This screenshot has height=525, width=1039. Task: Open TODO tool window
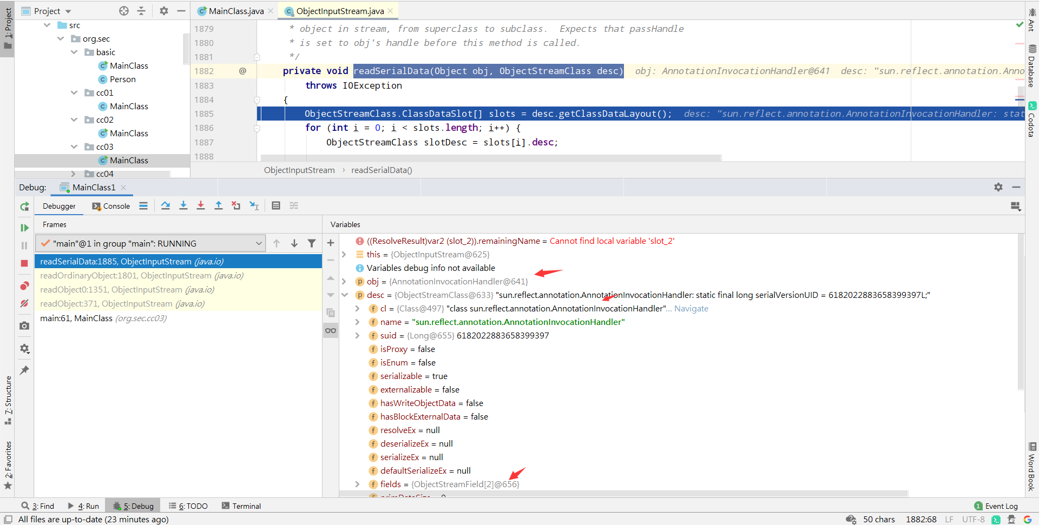pyautogui.click(x=188, y=506)
